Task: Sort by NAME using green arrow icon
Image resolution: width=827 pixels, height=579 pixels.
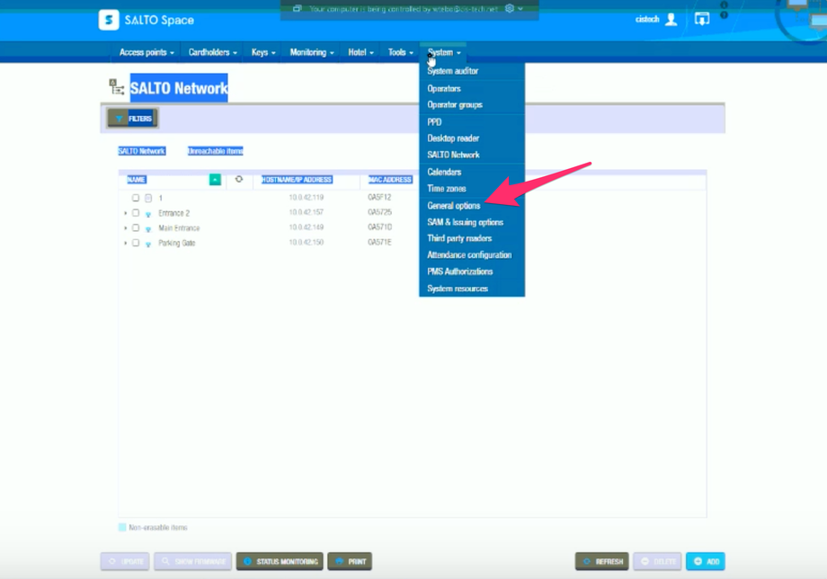Action: point(215,180)
